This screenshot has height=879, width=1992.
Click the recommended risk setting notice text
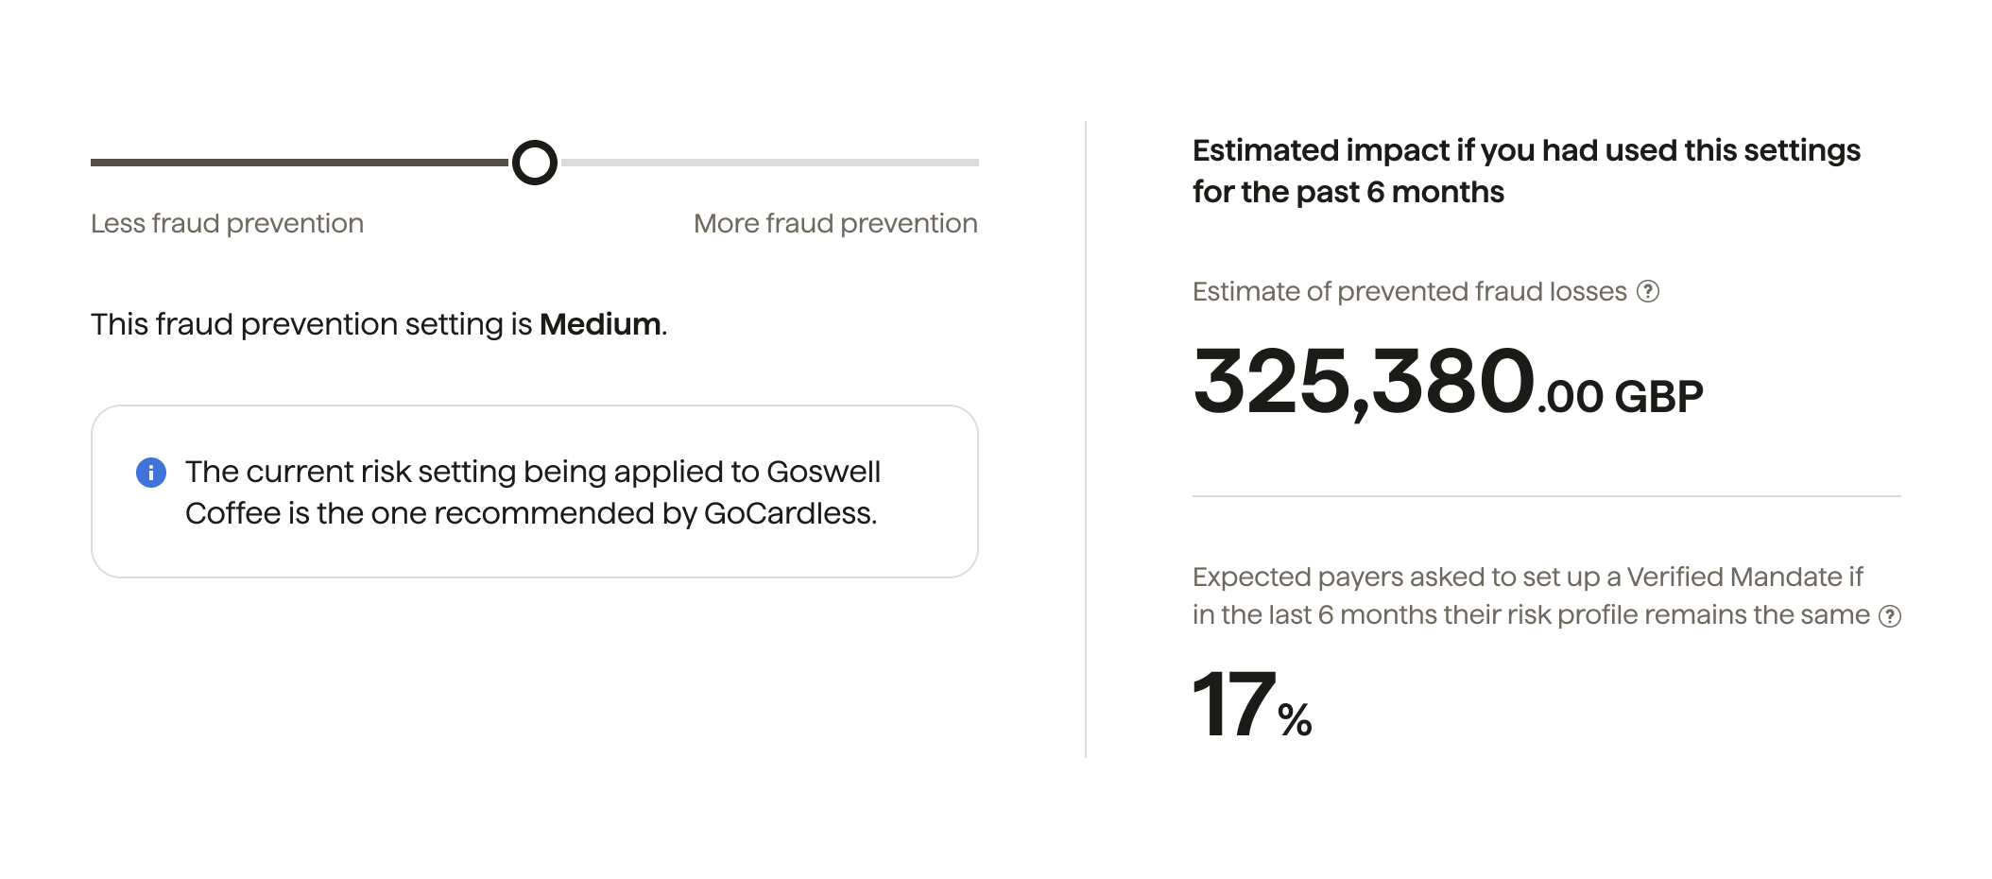tap(532, 492)
